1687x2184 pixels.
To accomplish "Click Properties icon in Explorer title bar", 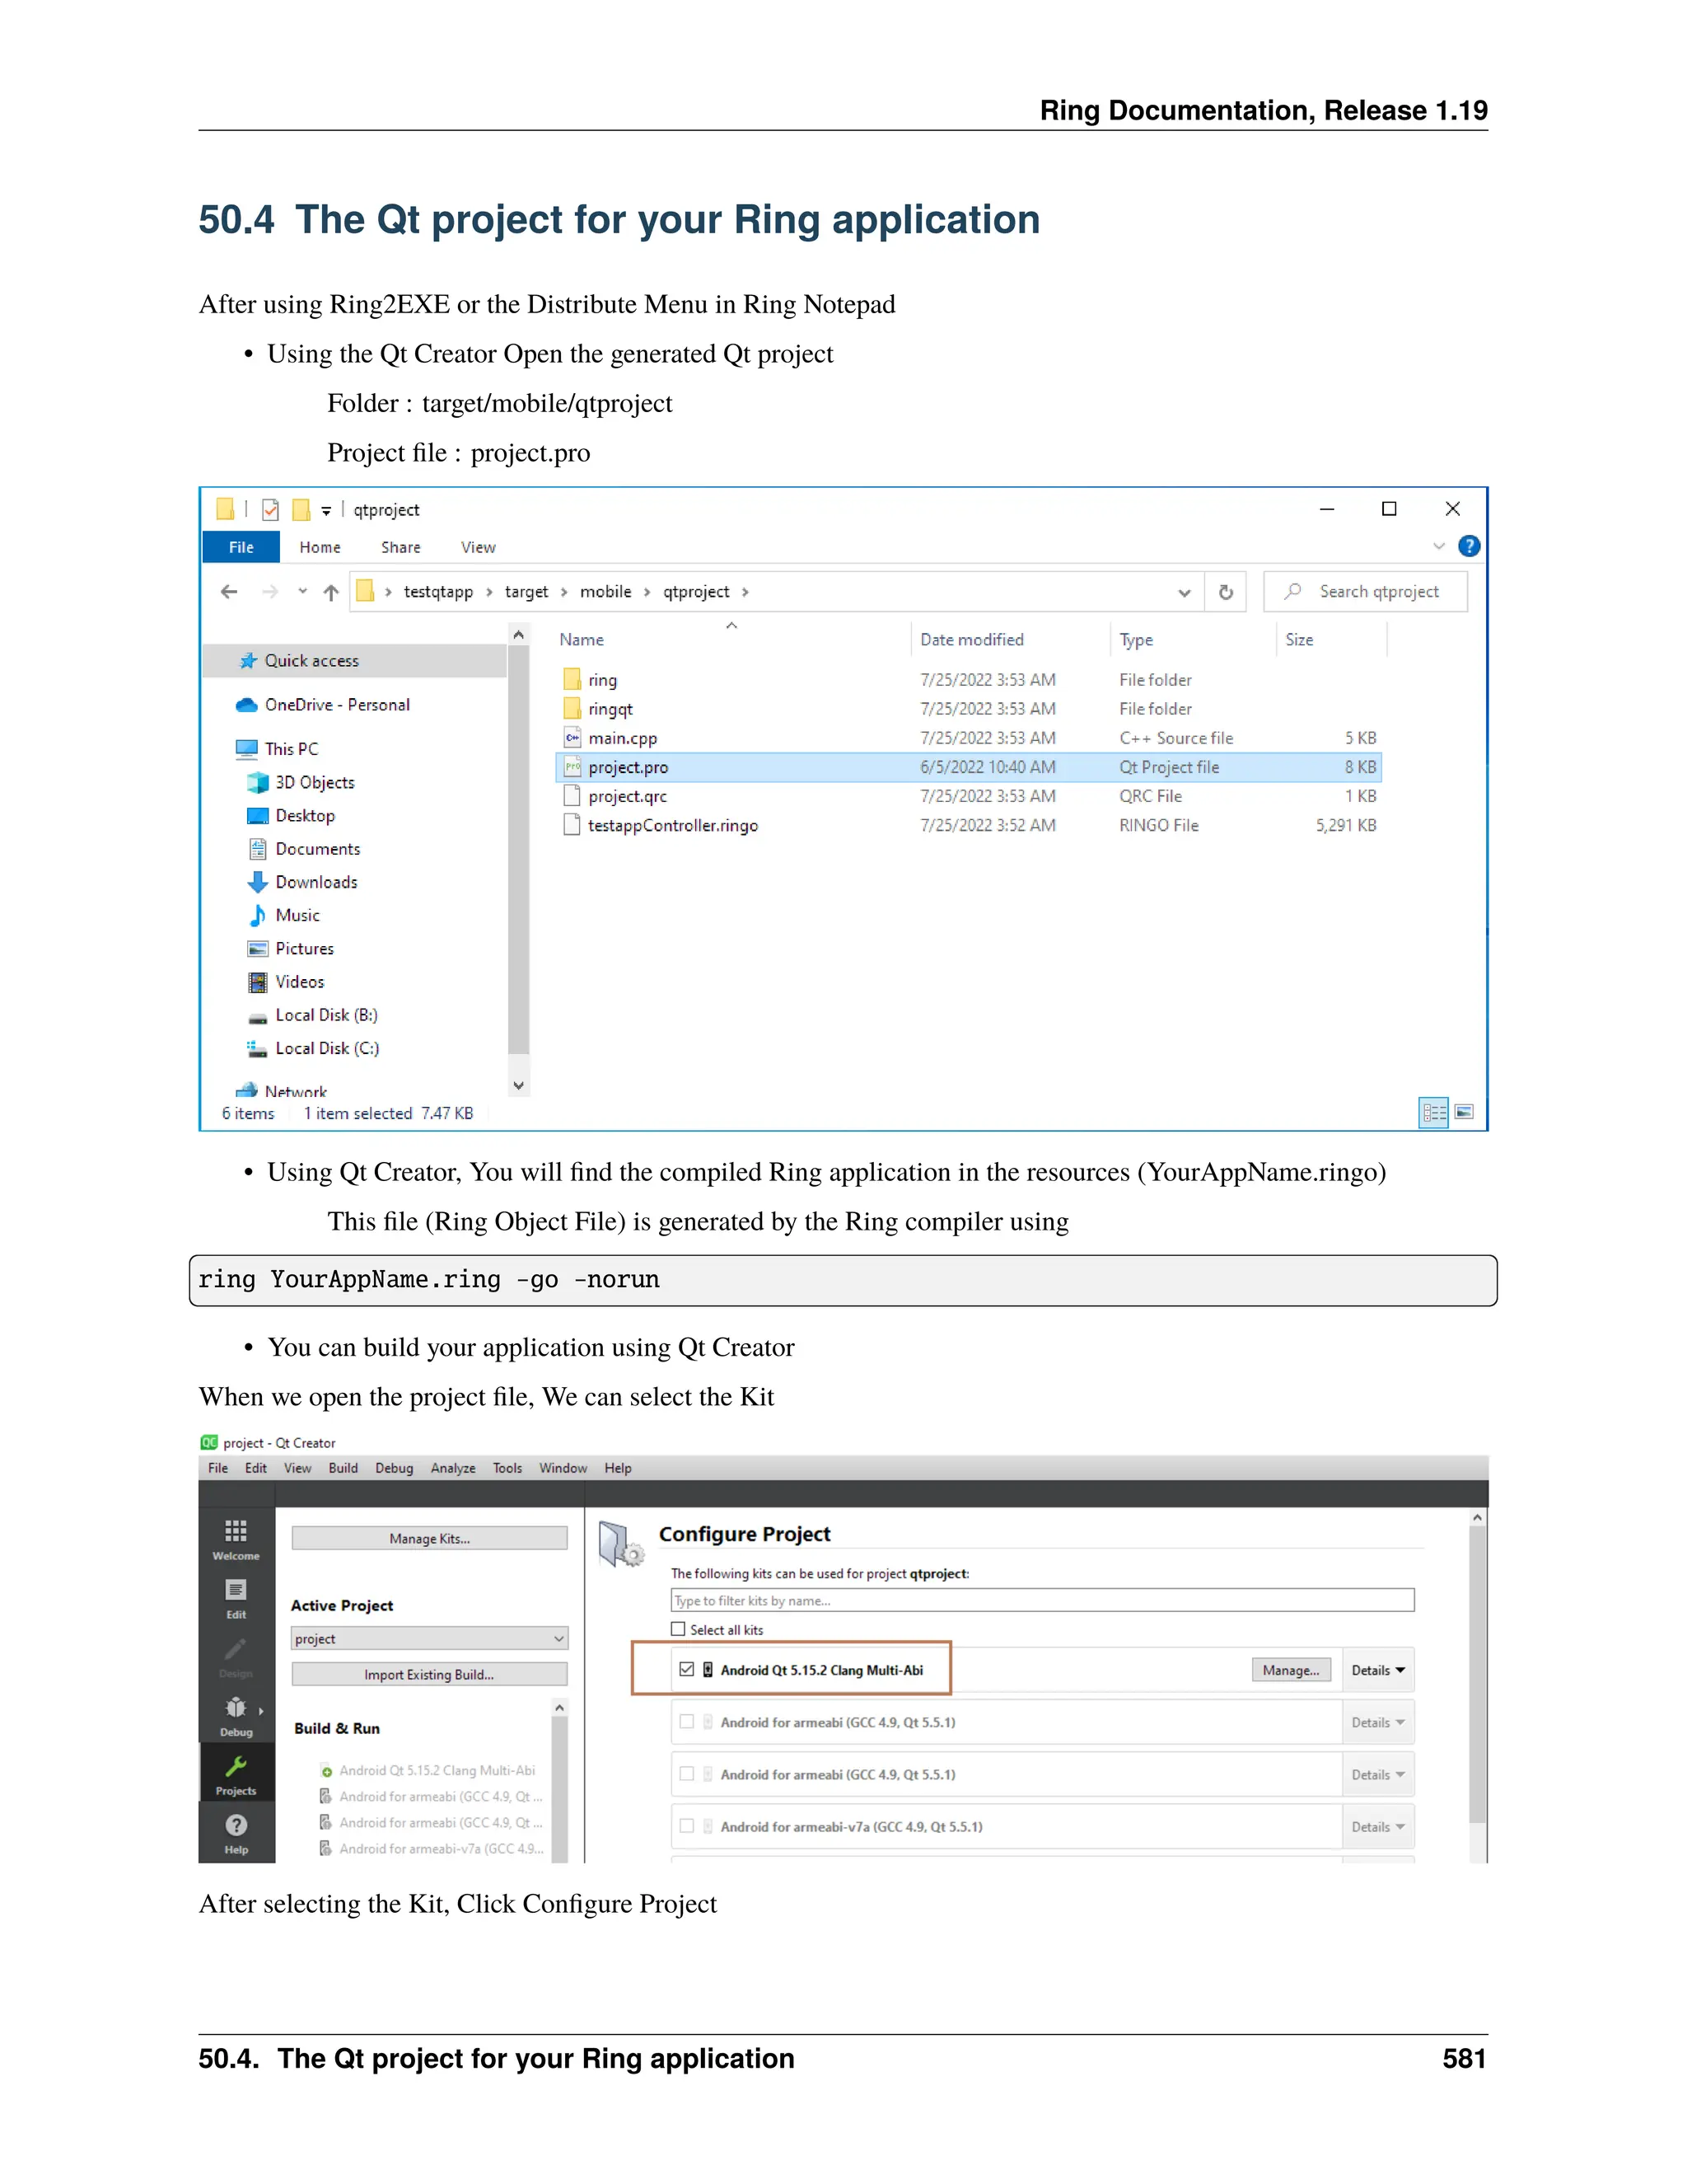I will coord(271,510).
